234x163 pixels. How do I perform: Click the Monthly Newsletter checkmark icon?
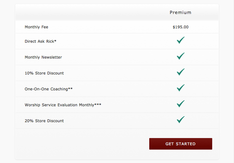click(181, 56)
